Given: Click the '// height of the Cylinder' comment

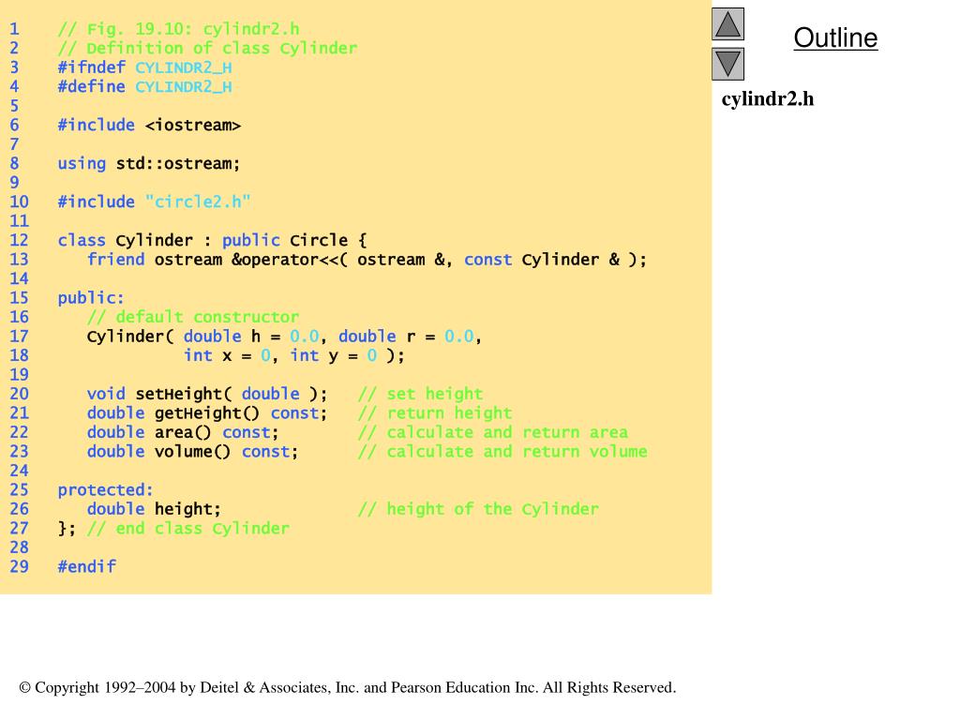Looking at the screenshot, I should coord(478,509).
